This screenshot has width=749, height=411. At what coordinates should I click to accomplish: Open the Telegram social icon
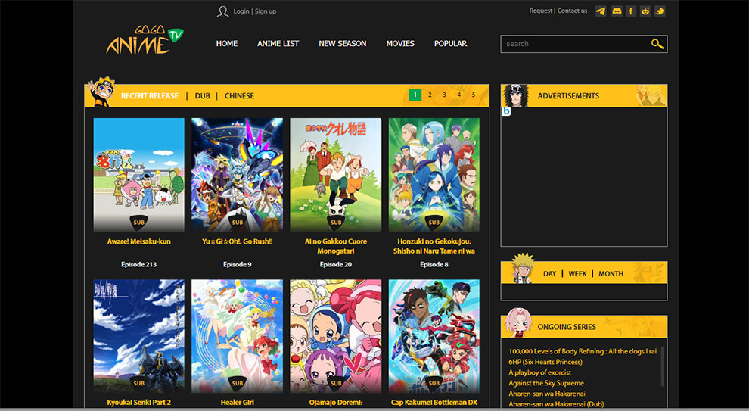point(601,11)
